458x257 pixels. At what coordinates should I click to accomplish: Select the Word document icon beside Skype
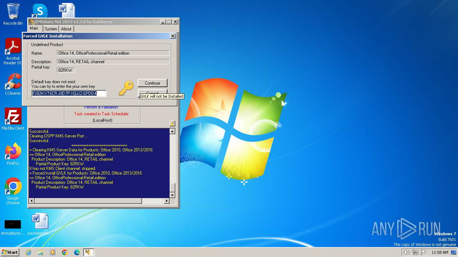[x=67, y=10]
